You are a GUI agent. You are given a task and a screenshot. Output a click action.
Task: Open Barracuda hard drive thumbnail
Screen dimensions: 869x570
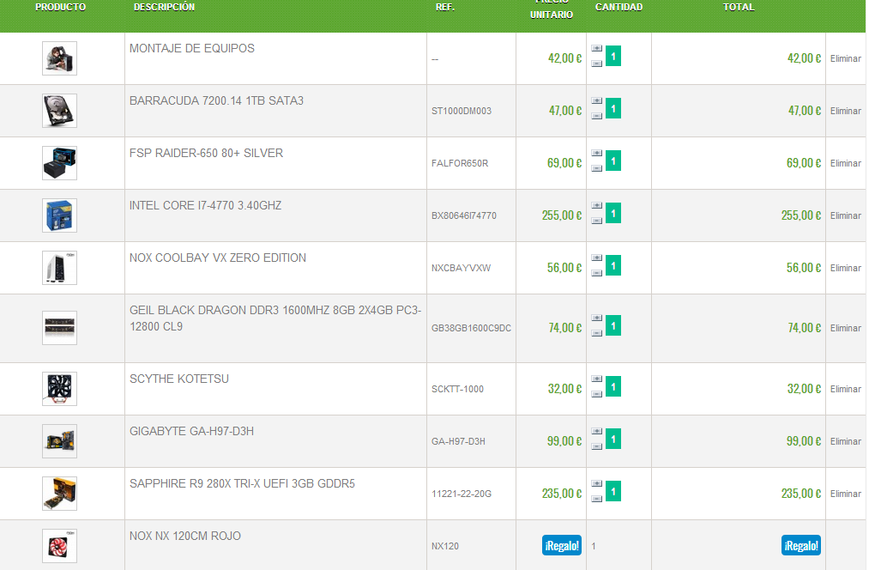[59, 111]
